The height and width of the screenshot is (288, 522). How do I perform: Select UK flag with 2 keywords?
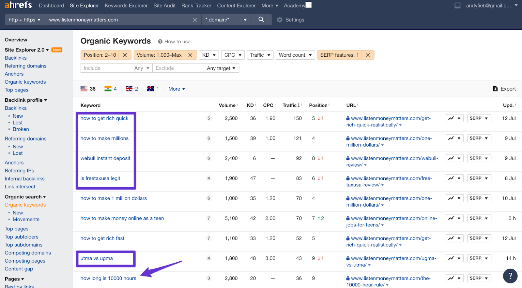(132, 89)
